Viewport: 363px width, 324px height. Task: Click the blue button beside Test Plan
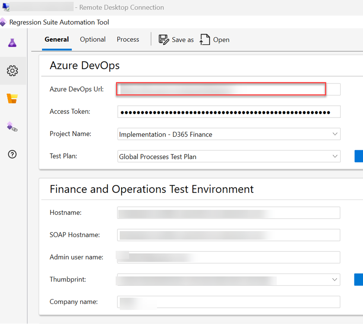click(360, 156)
